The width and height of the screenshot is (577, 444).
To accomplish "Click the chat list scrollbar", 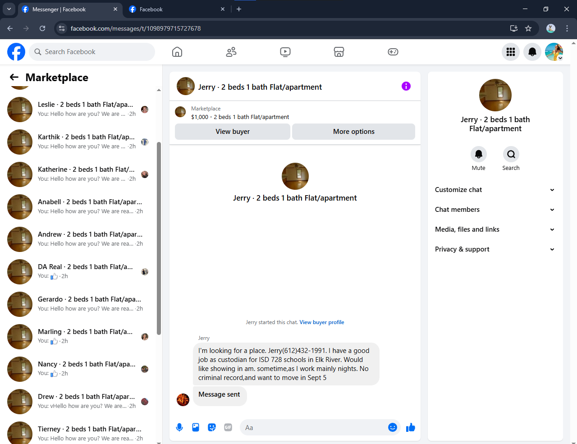I will [x=159, y=238].
